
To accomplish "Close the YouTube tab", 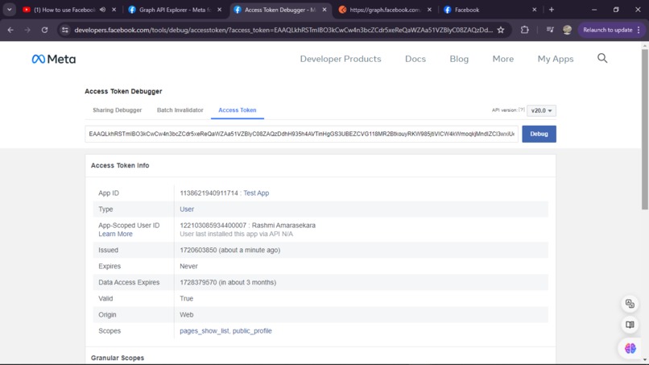I will coord(114,10).
